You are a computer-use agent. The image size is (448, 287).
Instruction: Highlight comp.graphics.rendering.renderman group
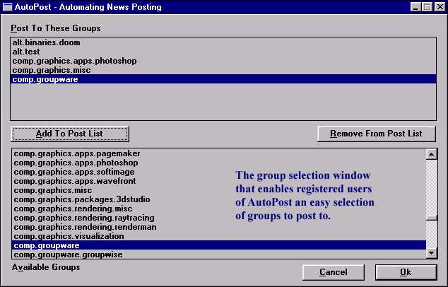click(x=85, y=227)
